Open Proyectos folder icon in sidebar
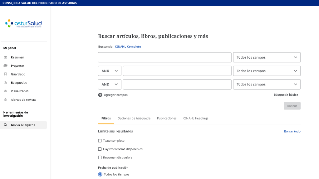This screenshot has width=319, height=179. coord(5,66)
